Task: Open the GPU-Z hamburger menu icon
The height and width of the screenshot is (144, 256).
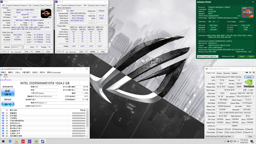Action: (x=254, y=73)
